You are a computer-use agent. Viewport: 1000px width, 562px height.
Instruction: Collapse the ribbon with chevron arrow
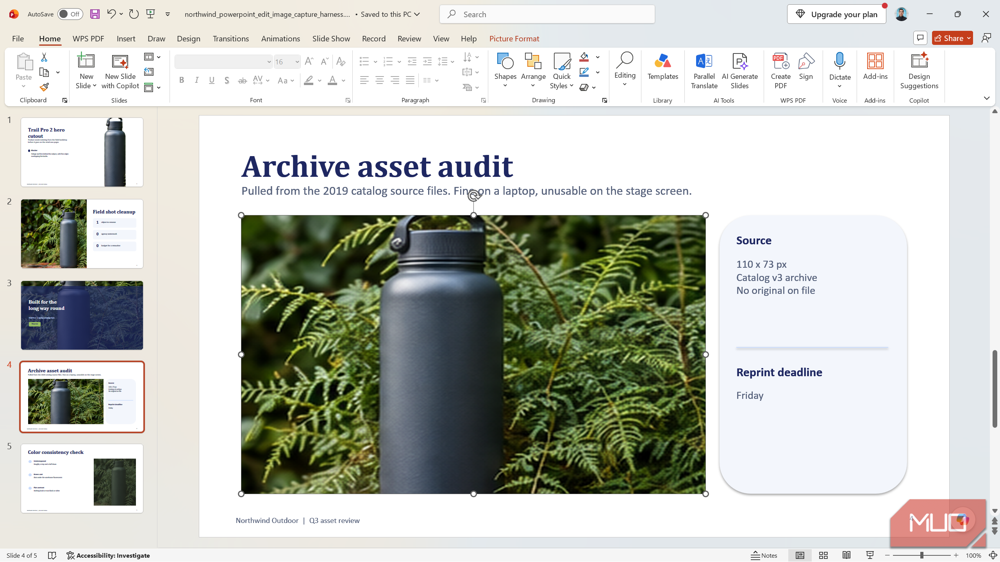tap(987, 98)
